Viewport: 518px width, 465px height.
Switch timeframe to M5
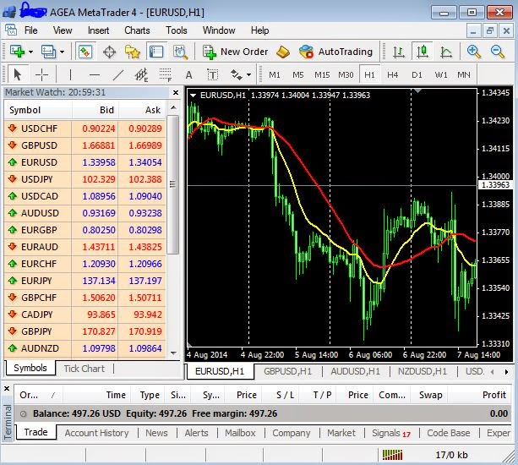click(298, 75)
